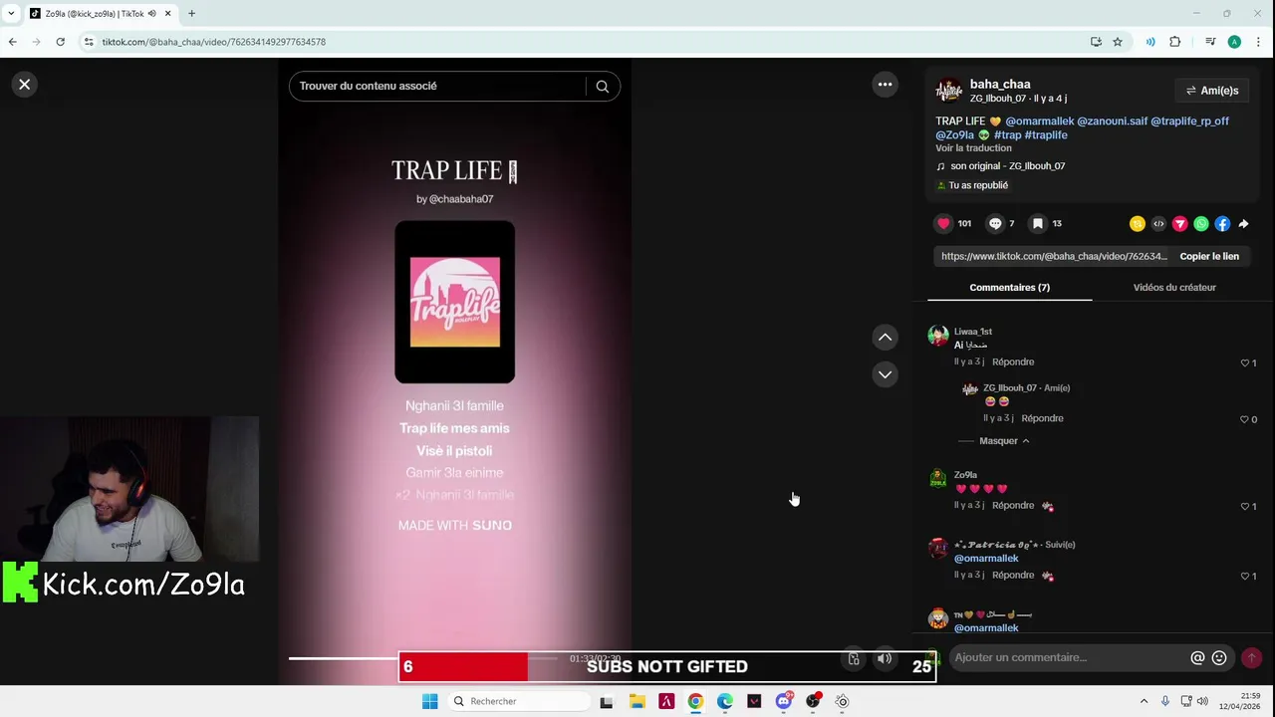
Task: Click the @omarmallek mention in the caption
Action: [x=1039, y=121]
